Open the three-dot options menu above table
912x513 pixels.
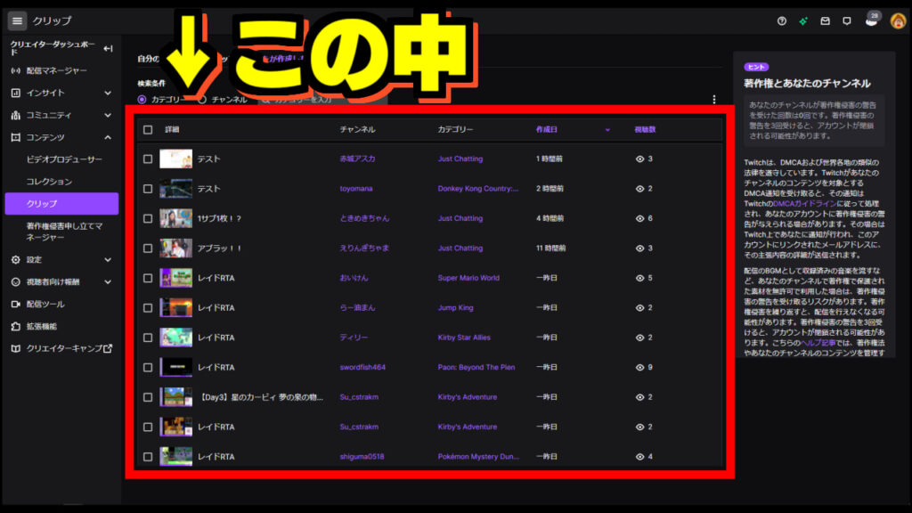[714, 100]
